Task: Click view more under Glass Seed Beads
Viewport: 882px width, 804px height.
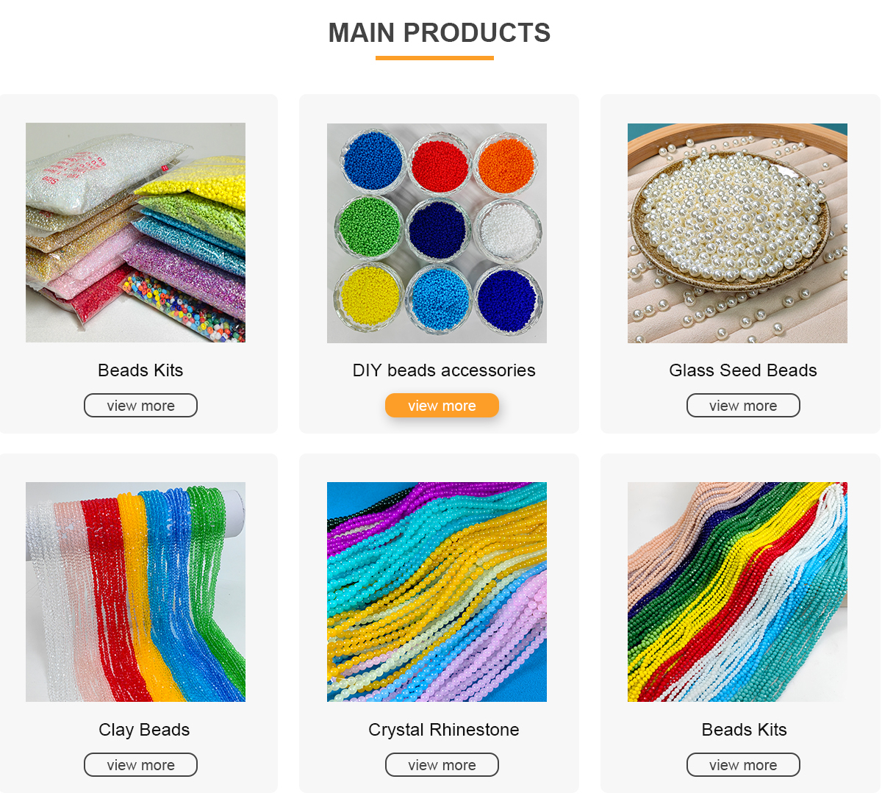Action: pos(743,406)
